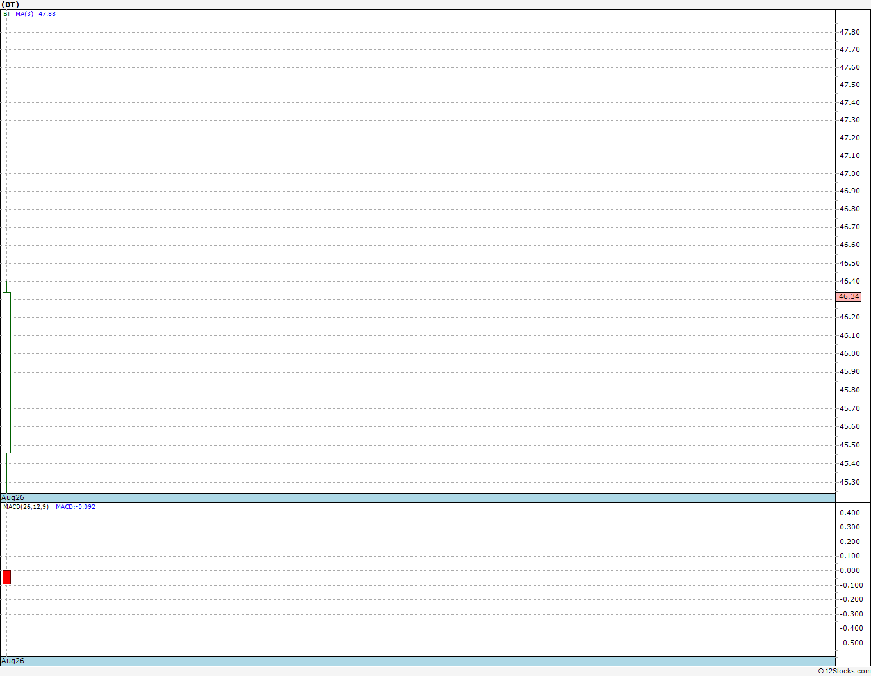Click the (BT) chart title
The image size is (871, 676).
coord(10,4)
